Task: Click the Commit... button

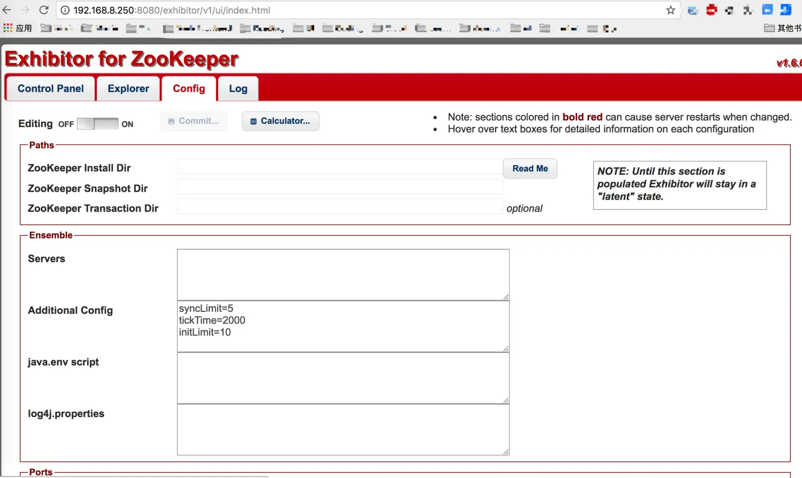Action: [194, 121]
